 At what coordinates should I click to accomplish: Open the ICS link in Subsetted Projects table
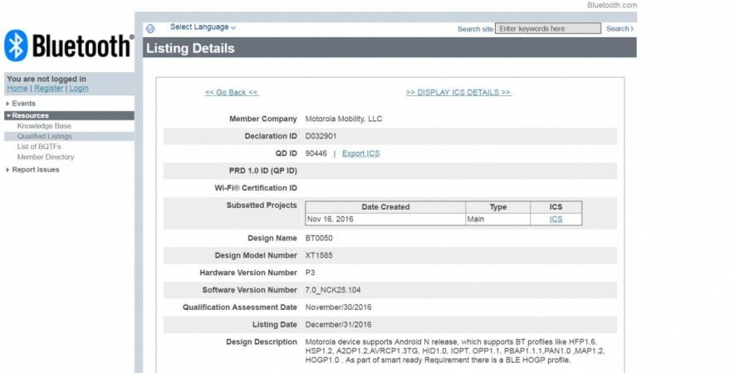coord(556,219)
